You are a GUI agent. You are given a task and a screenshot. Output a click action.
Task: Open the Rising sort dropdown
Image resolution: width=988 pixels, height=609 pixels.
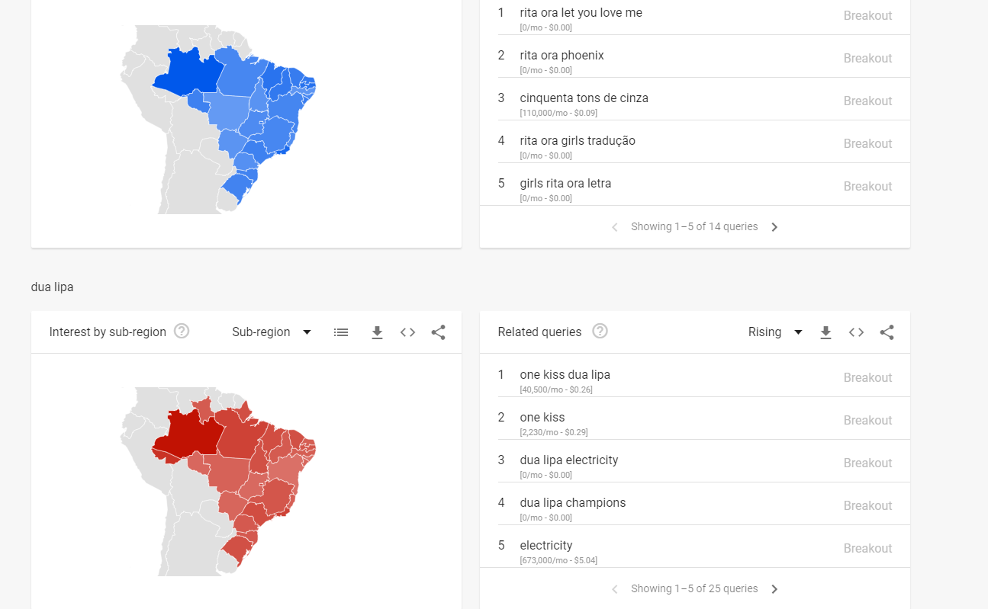coord(775,332)
